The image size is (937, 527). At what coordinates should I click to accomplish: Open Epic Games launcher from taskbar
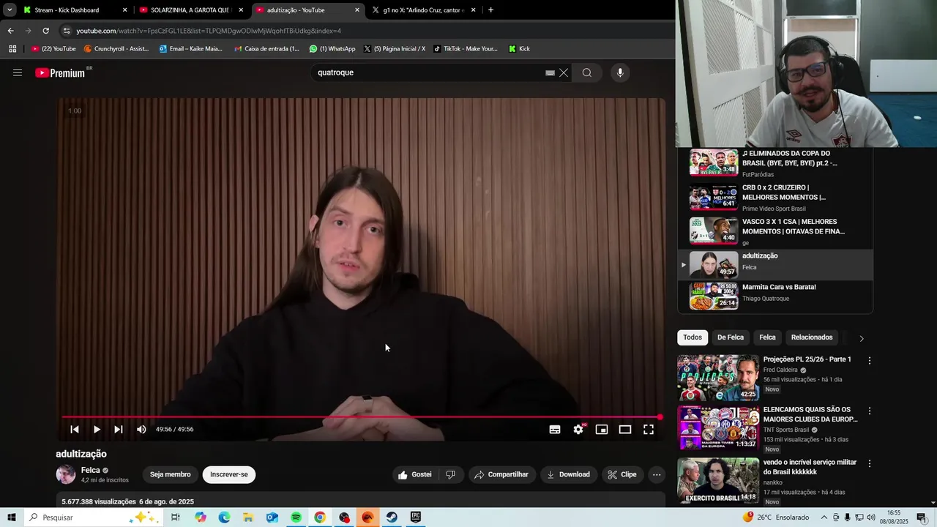(416, 517)
